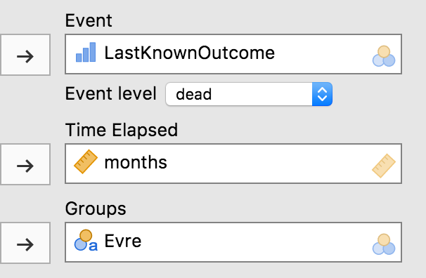The image size is (426, 278).
Task: Click empty area inside the Groups box
Action: point(255,242)
